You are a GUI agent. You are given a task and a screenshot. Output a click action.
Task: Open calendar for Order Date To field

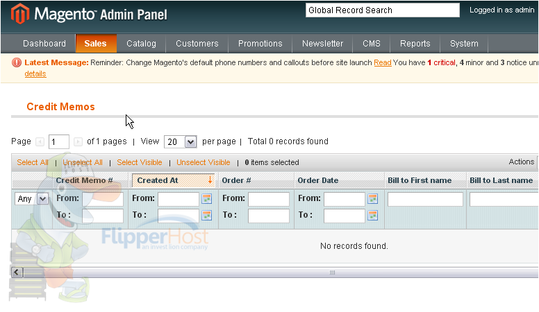(372, 215)
